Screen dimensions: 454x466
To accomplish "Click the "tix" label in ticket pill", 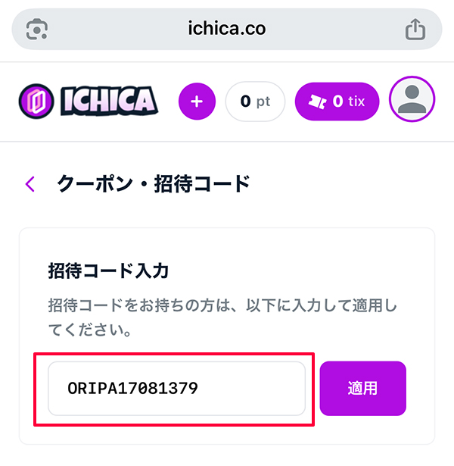I will [x=356, y=102].
